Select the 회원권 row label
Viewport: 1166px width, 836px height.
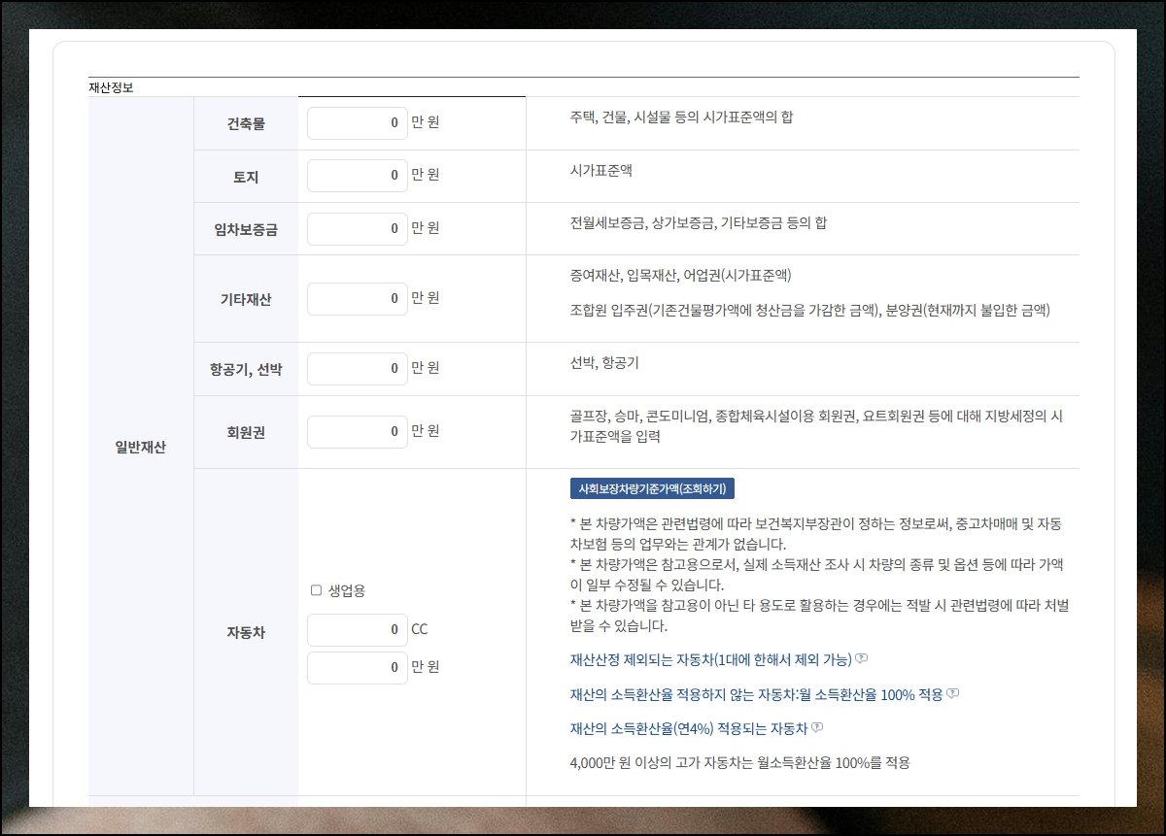point(246,432)
